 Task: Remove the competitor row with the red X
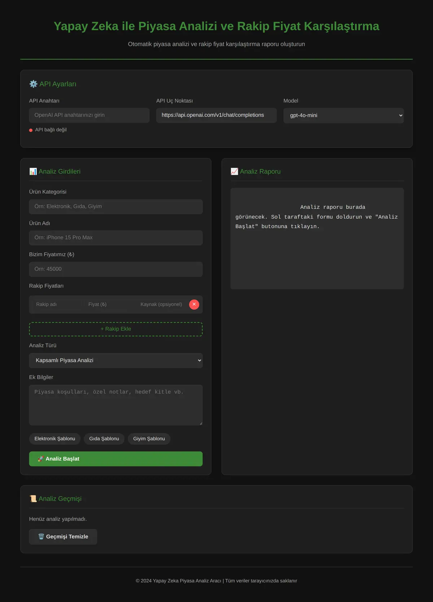(x=194, y=304)
